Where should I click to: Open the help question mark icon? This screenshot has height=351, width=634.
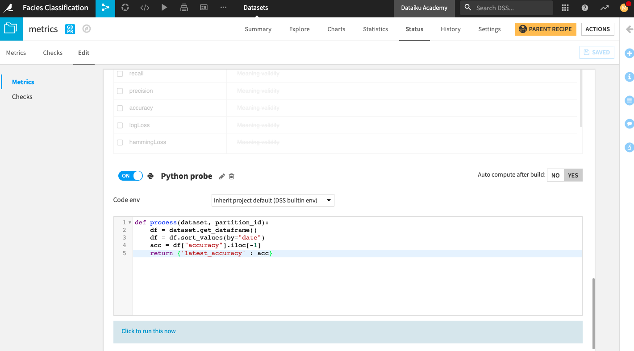tap(585, 8)
